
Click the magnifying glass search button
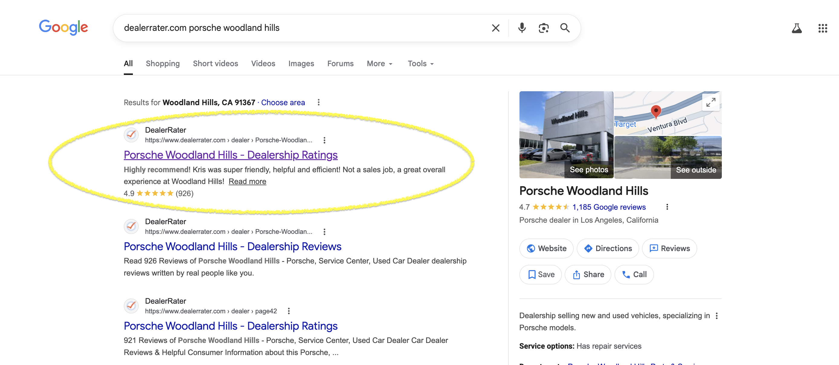click(x=565, y=28)
